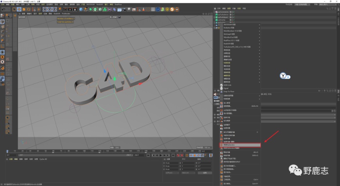The image size is (340, 186).
Task: Choose Expand Object Group Shift+G entry
Action: click(x=240, y=156)
